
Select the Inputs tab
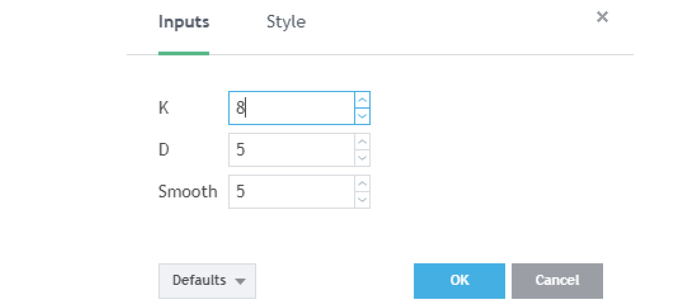point(184,22)
